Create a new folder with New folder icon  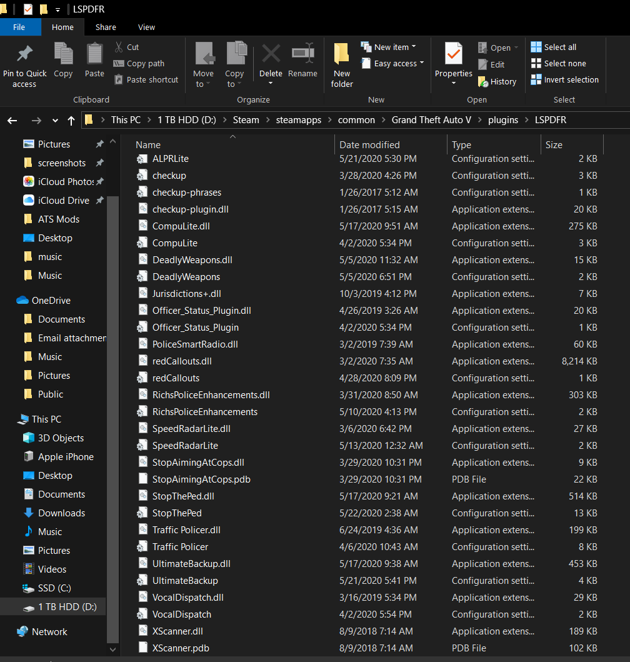[x=342, y=54]
